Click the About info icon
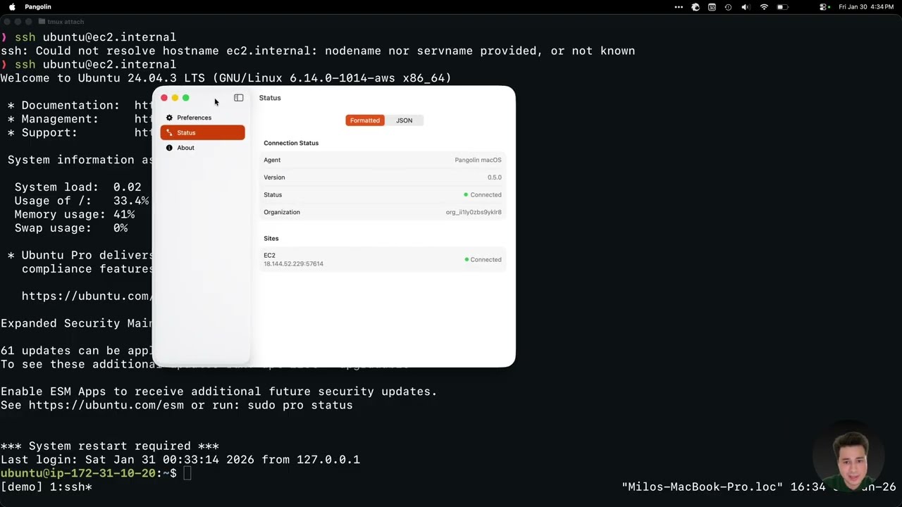902x507 pixels. click(x=169, y=148)
